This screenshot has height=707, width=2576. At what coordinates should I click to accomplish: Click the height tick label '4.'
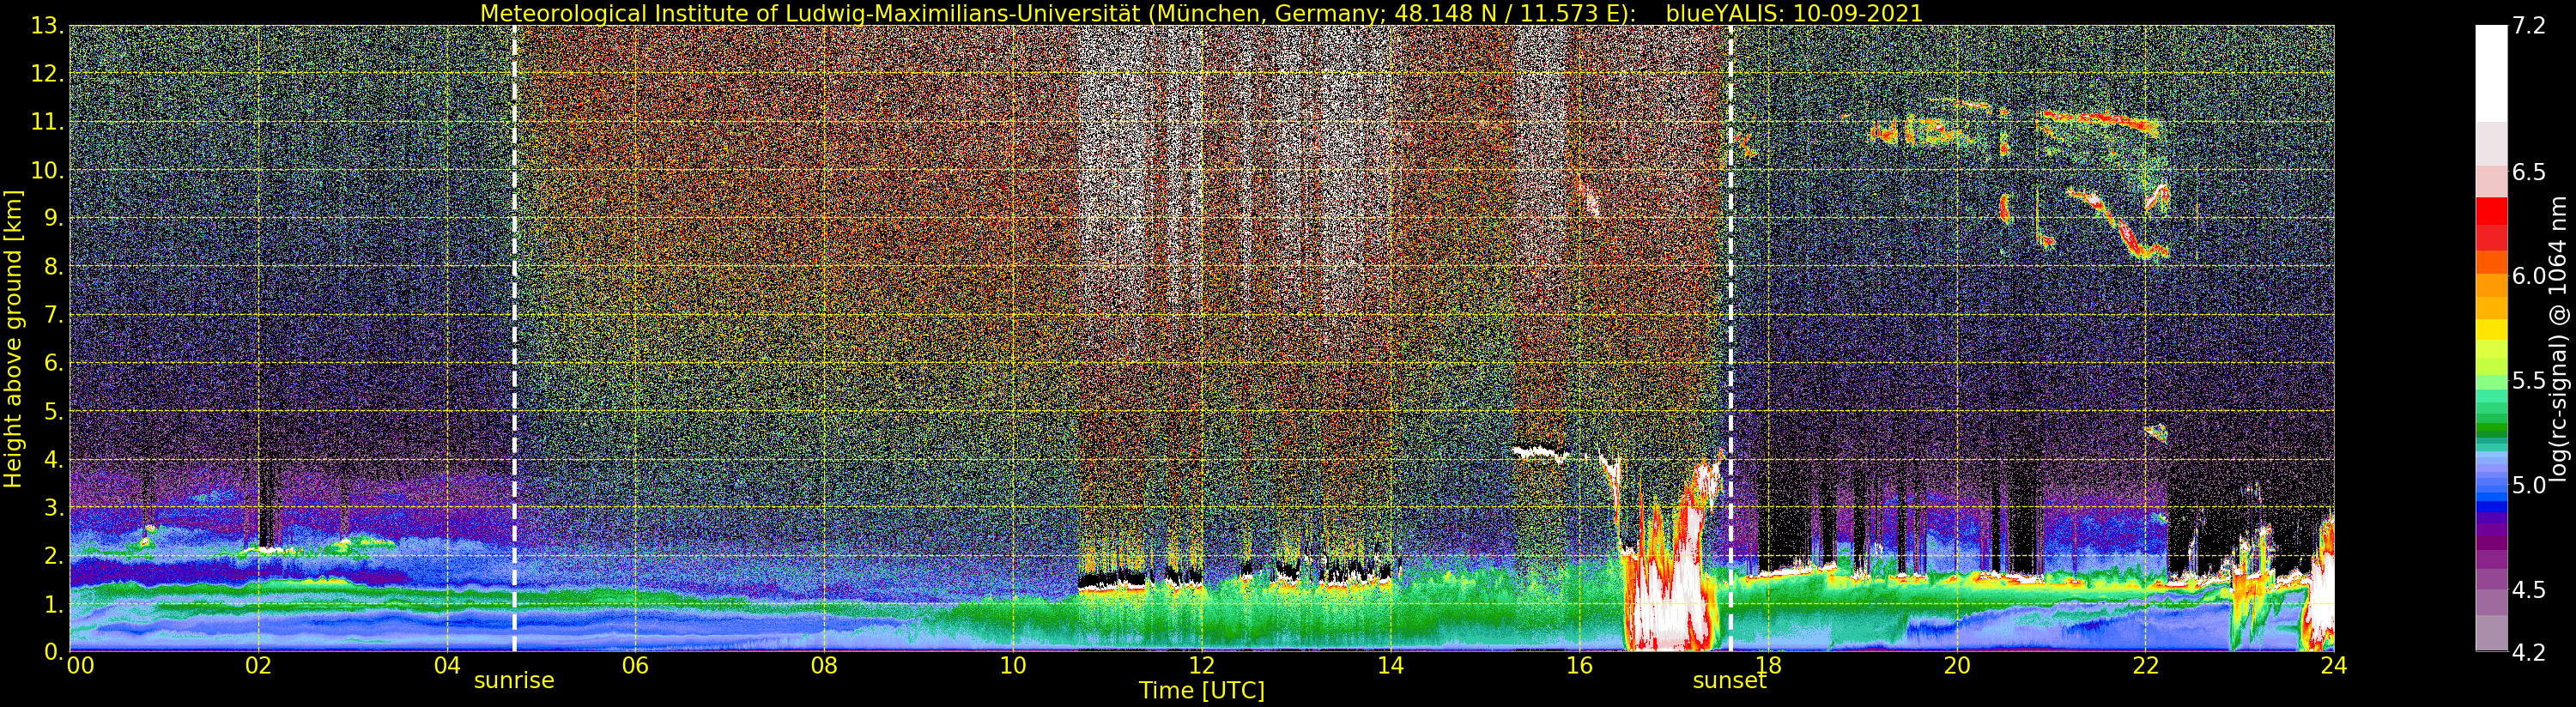(54, 459)
